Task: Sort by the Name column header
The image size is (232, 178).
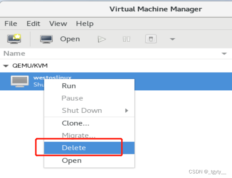Action: point(14,54)
